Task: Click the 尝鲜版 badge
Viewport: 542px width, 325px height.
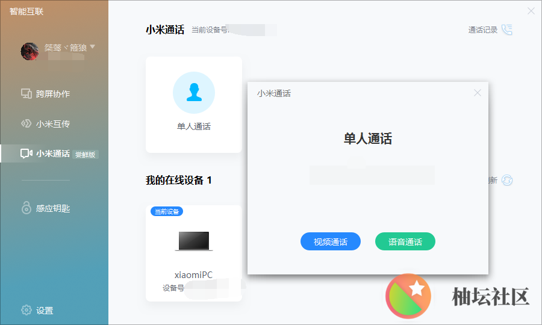Action: [x=86, y=154]
